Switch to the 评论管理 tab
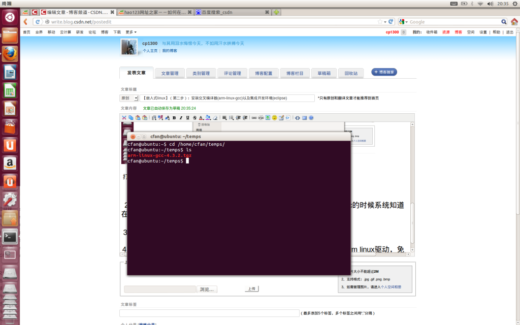This screenshot has width=520, height=325. pos(232,73)
